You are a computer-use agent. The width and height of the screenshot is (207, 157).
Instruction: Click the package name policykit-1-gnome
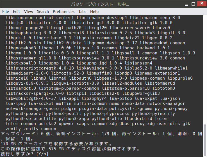pos(131,108)
